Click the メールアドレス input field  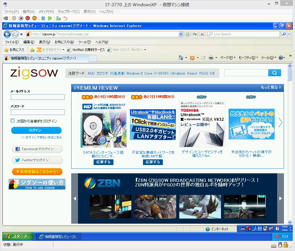tap(38, 97)
